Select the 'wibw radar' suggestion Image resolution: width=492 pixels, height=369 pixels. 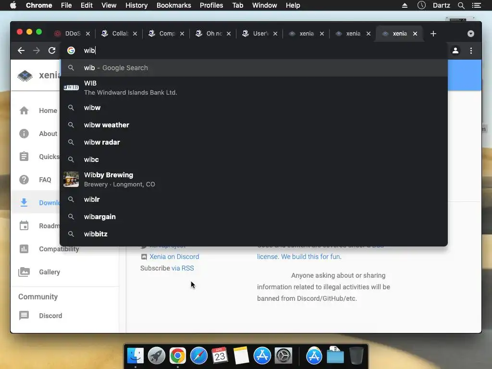(254, 142)
